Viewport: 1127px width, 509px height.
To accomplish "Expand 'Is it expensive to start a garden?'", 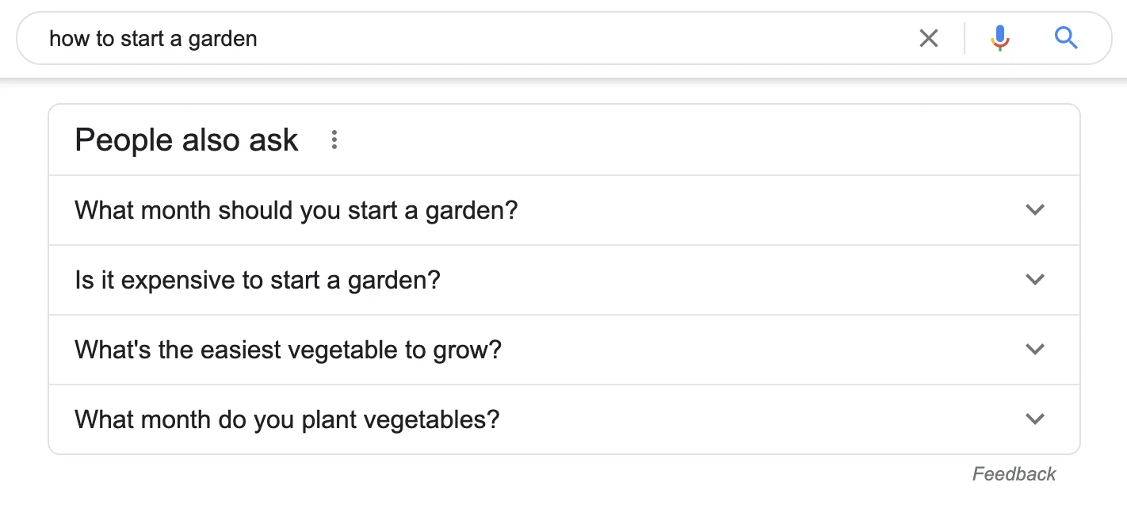I will (x=1034, y=279).
